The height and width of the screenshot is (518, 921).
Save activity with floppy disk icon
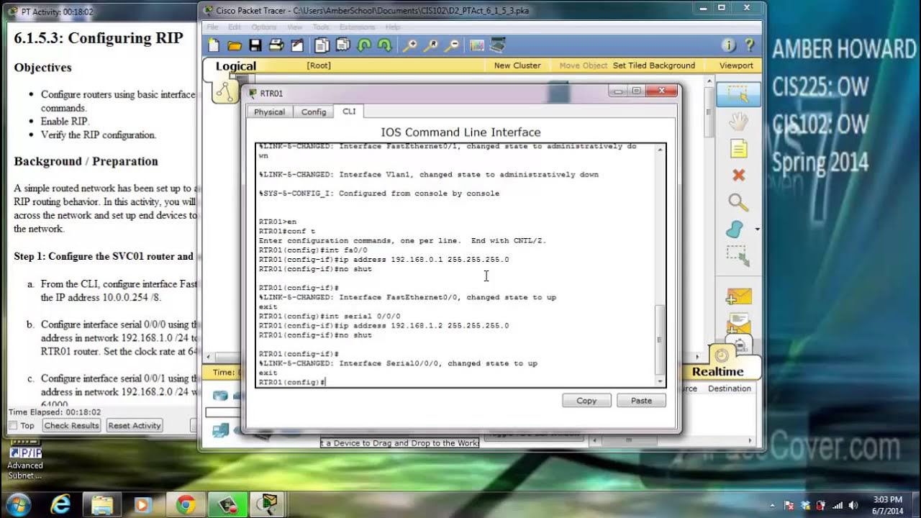255,45
